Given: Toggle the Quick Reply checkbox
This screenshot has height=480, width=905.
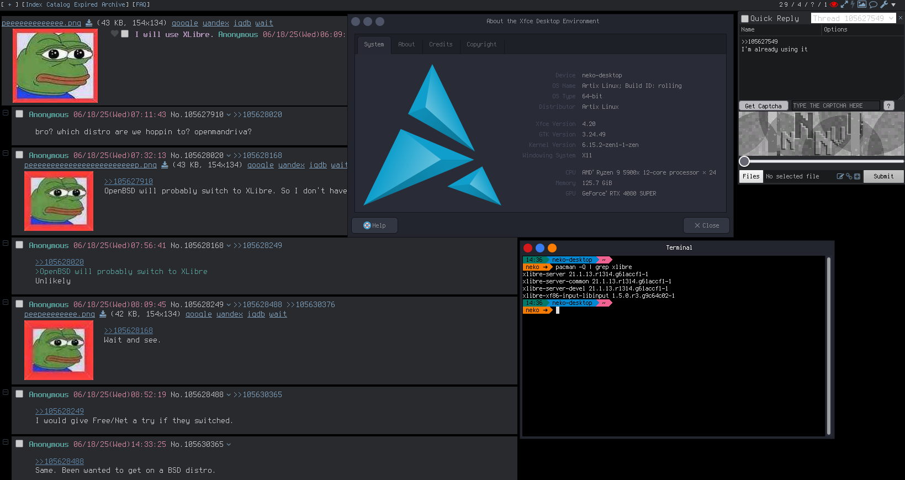Looking at the screenshot, I should 745,18.
